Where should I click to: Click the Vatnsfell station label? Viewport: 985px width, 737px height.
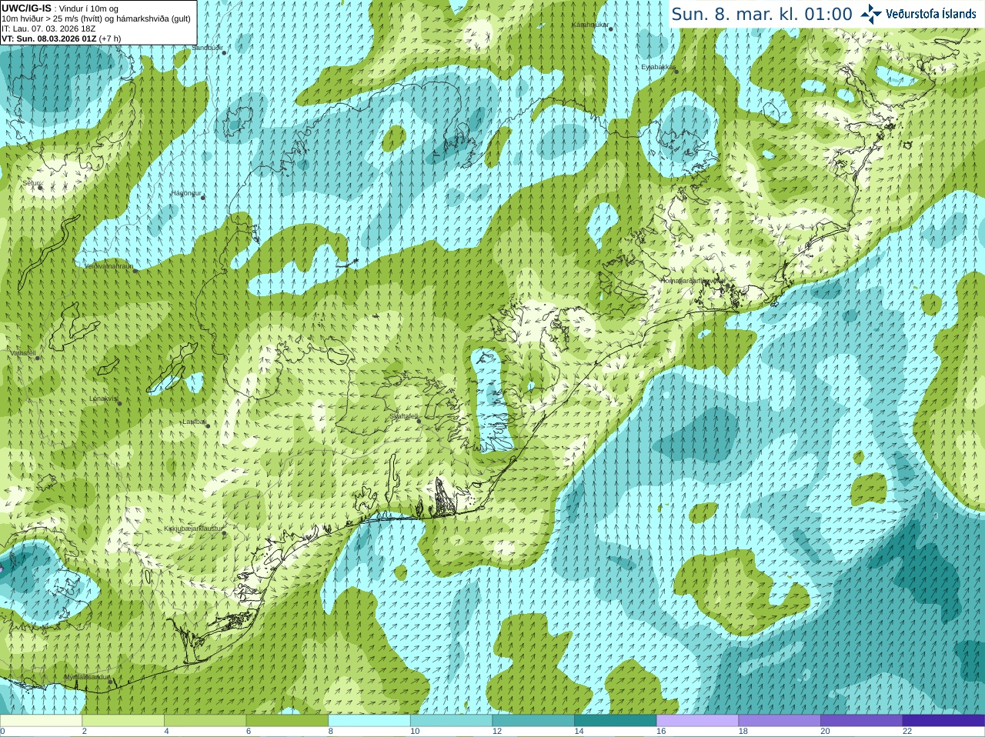tap(22, 353)
